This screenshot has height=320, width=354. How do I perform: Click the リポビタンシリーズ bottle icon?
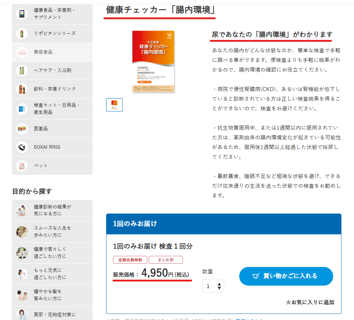[22, 34]
